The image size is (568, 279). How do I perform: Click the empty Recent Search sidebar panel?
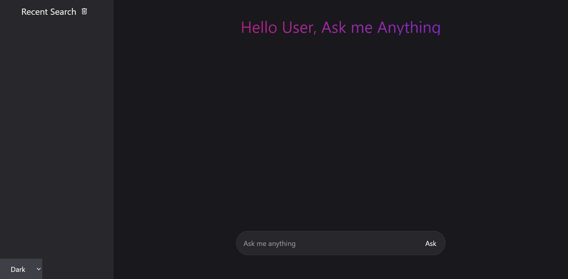56,133
